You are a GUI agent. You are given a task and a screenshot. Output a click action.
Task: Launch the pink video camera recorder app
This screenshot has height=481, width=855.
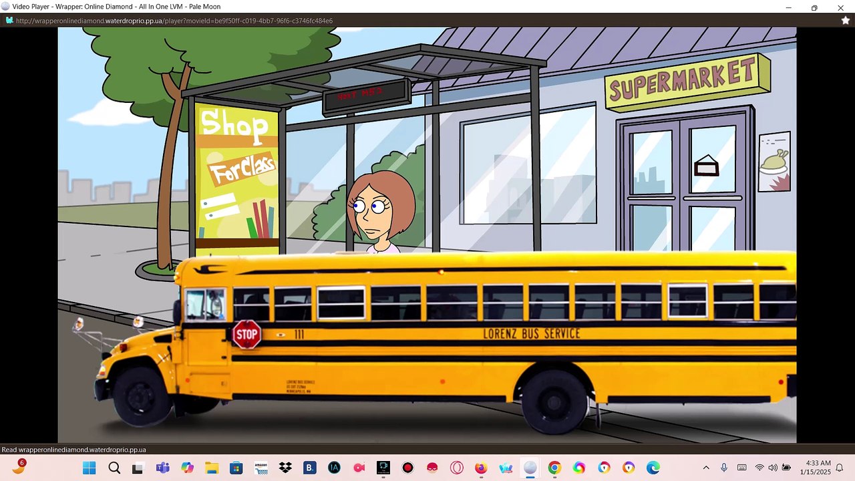(359, 468)
